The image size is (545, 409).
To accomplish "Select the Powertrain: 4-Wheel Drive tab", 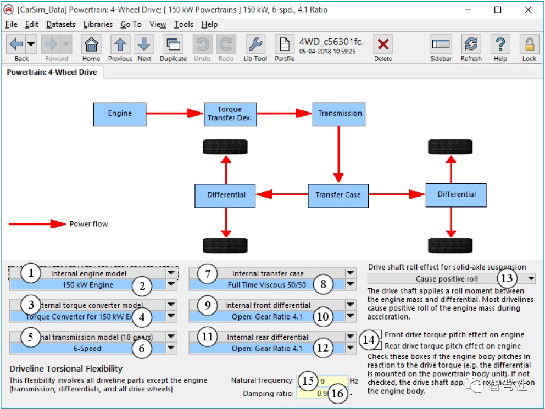I will [52, 72].
